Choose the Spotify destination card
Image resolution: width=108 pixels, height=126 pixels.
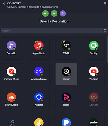click(x=94, y=49)
